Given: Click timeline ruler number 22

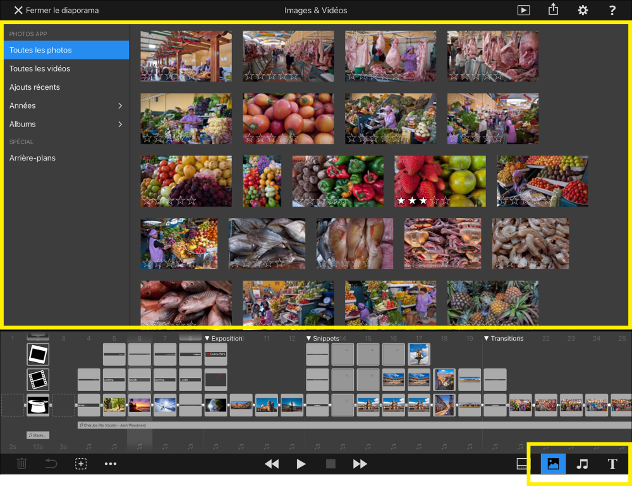Looking at the screenshot, I should (x=546, y=339).
